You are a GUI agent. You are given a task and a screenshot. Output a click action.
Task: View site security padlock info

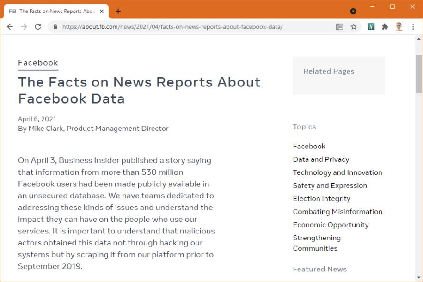55,26
